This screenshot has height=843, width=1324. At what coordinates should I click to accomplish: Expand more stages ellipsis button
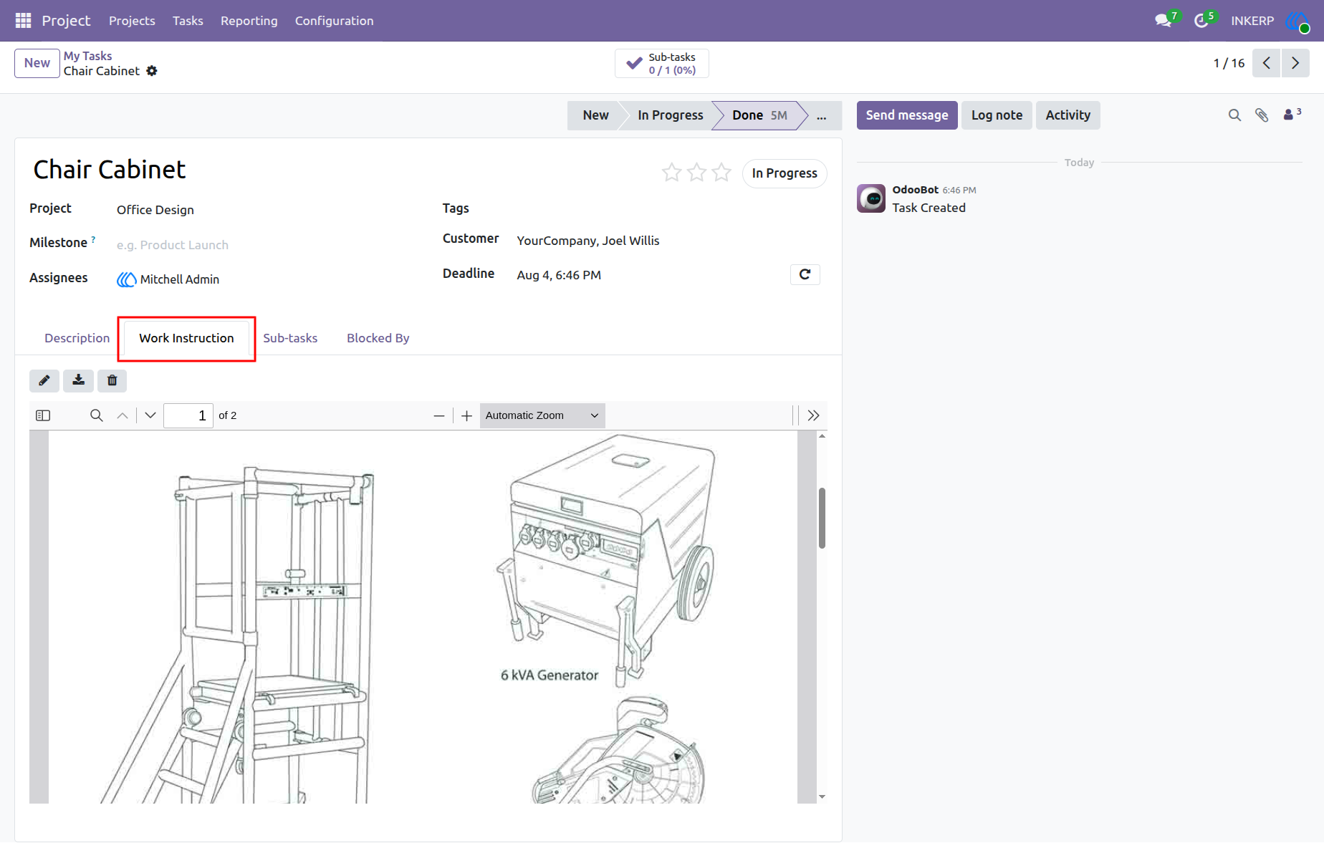(822, 115)
